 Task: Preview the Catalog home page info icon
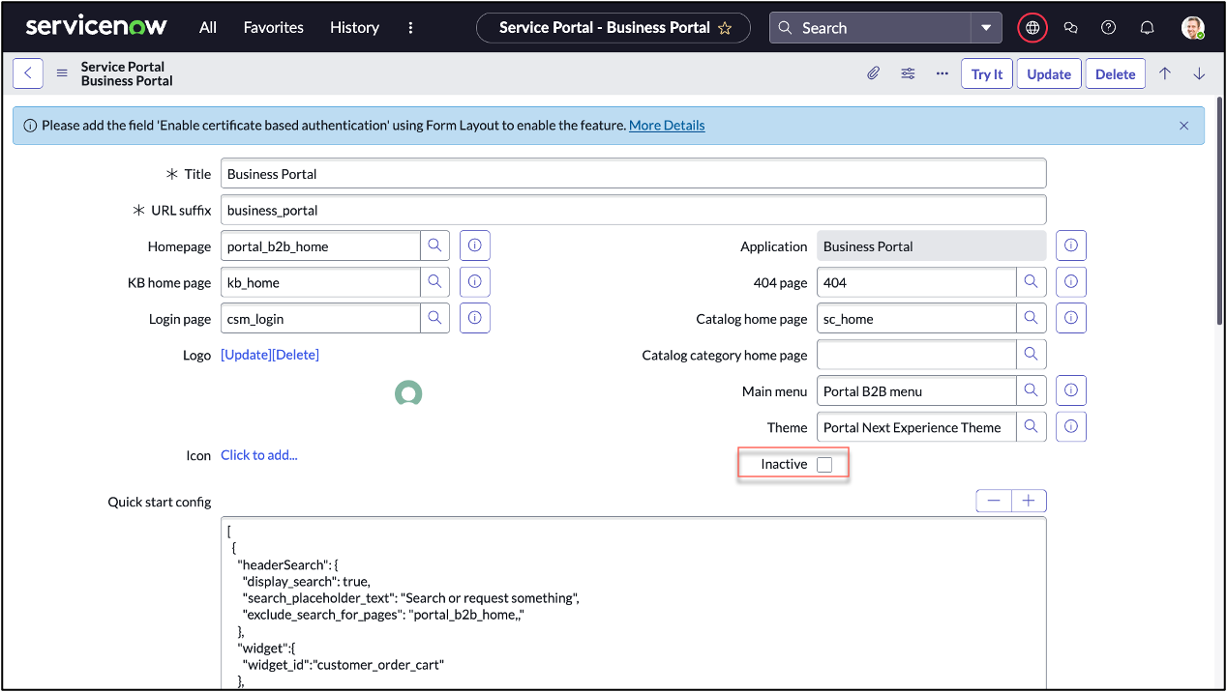1071,318
